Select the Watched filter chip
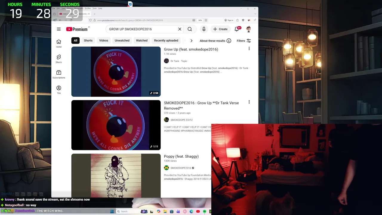 142,41
